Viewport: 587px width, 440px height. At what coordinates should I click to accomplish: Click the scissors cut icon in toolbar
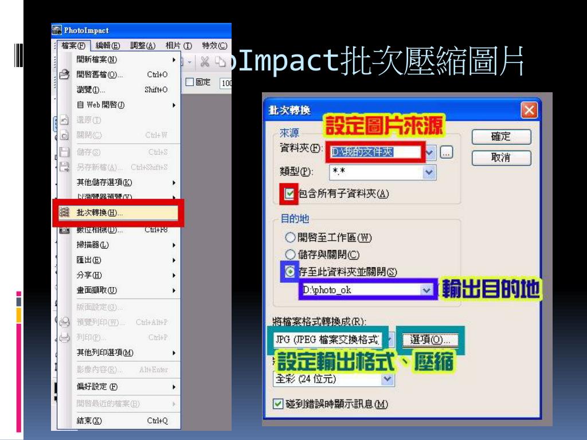(x=205, y=61)
